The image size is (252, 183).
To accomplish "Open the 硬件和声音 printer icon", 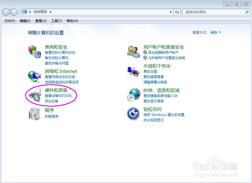I will tap(35, 95).
